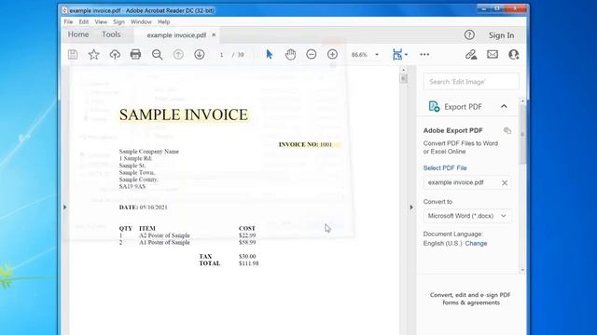Viewport: 597px width, 335px height.
Task: Collapse the Export PDF section chevron
Action: pos(504,106)
